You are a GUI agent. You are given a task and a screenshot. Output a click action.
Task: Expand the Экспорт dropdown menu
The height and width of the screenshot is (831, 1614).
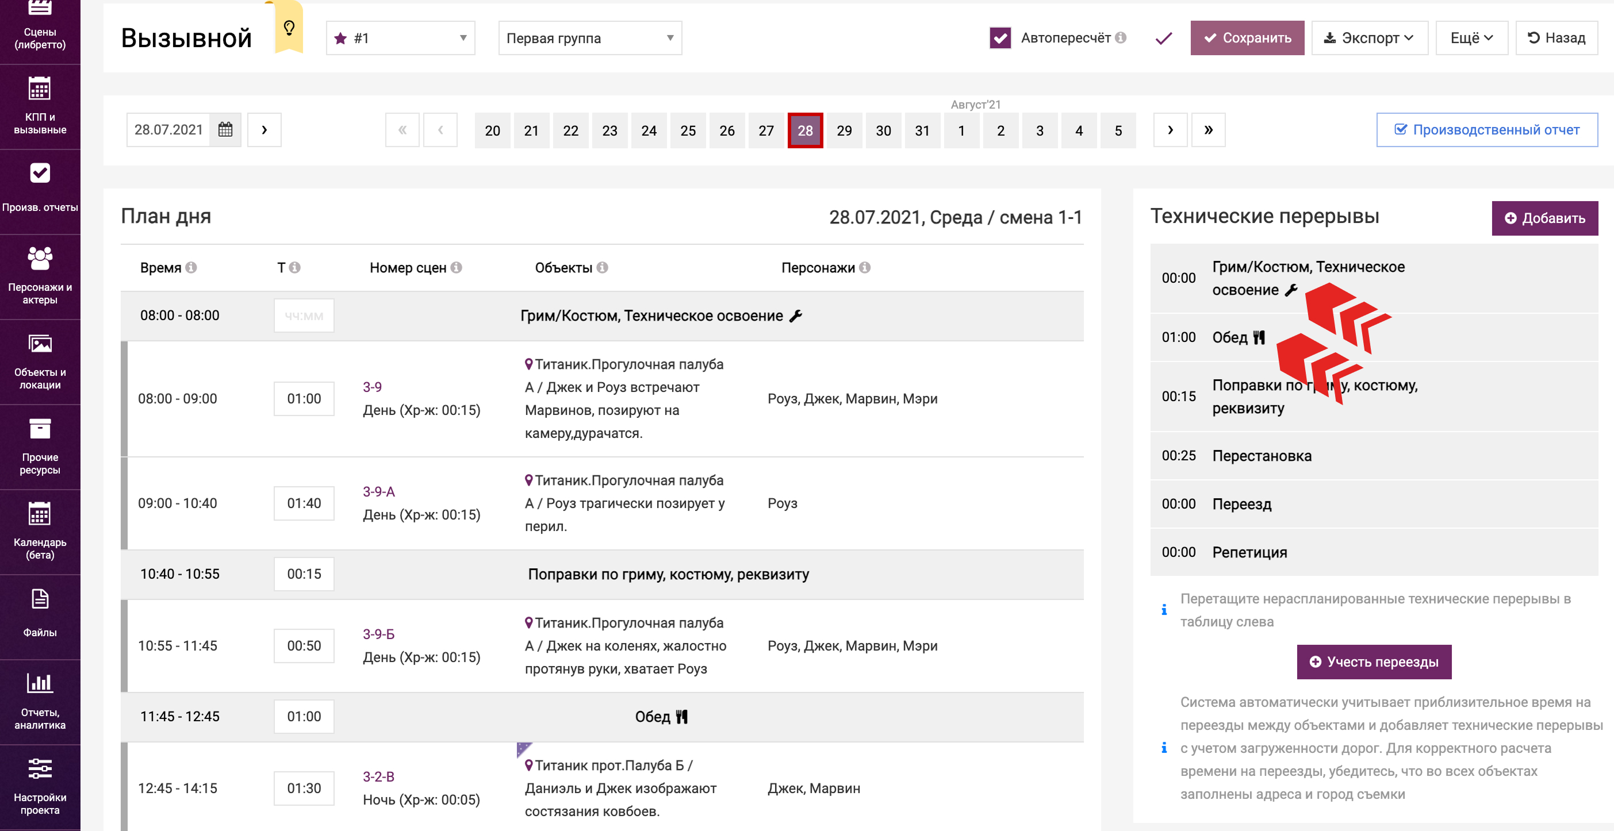pyautogui.click(x=1369, y=38)
